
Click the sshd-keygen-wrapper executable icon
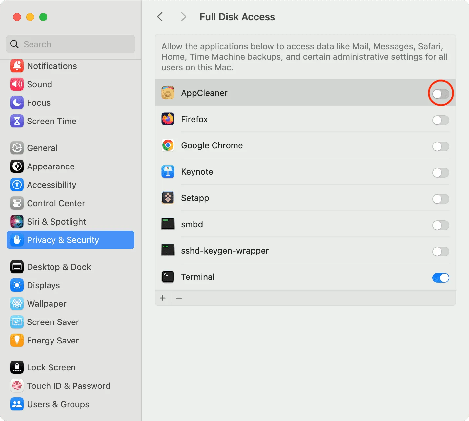[168, 250]
